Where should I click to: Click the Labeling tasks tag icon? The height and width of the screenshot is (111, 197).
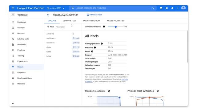(x=13, y=39)
